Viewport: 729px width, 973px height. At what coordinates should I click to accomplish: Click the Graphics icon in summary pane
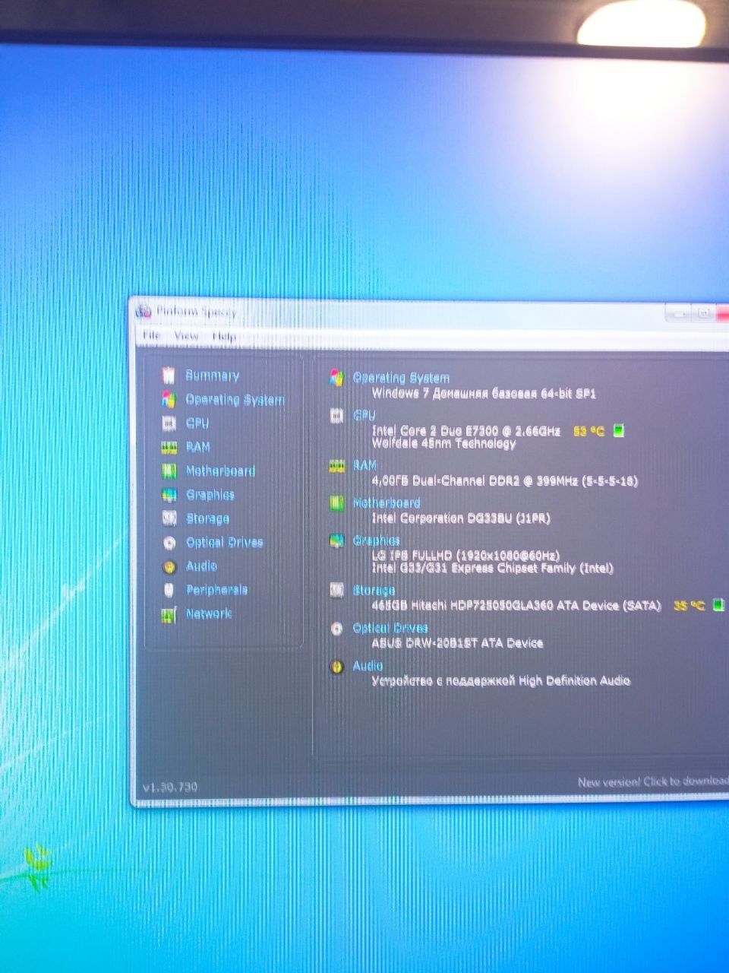tap(336, 540)
